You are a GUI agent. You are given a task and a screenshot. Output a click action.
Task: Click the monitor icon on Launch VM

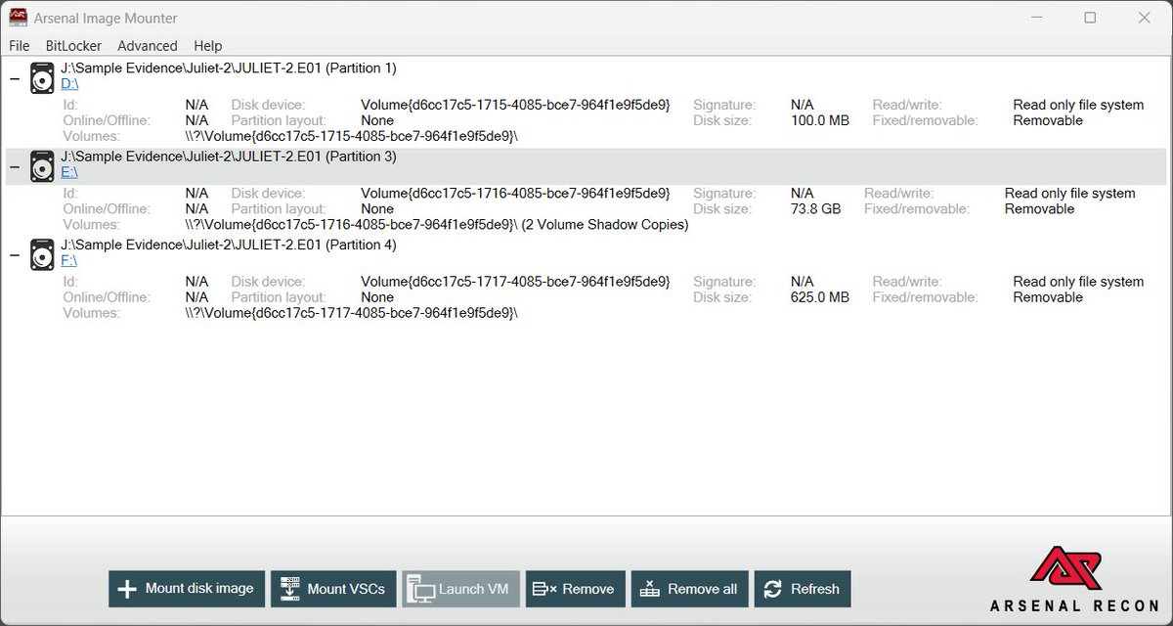420,589
